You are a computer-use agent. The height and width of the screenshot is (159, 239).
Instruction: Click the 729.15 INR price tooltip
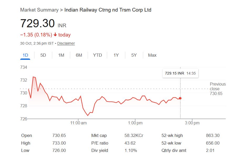180,73
